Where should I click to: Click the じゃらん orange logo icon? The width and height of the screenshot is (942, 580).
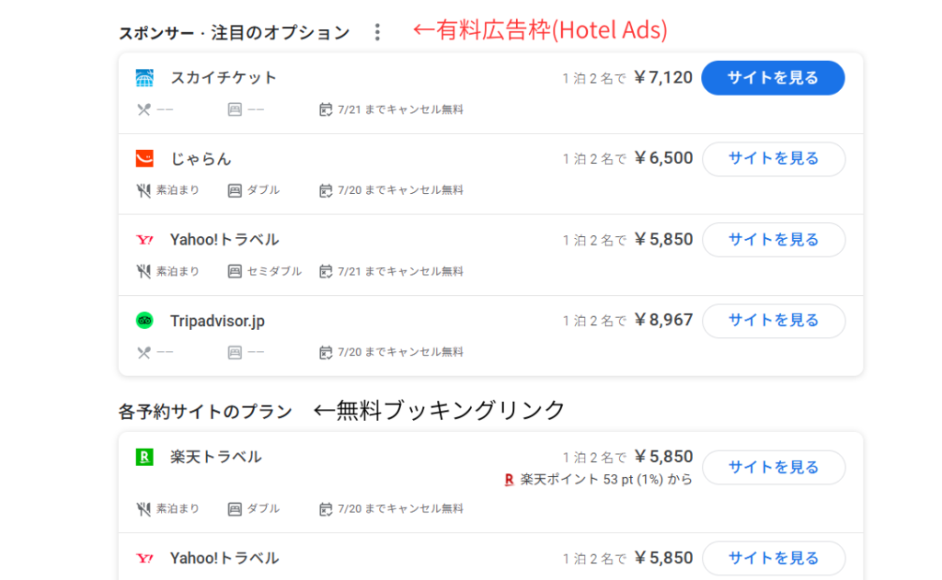click(144, 158)
